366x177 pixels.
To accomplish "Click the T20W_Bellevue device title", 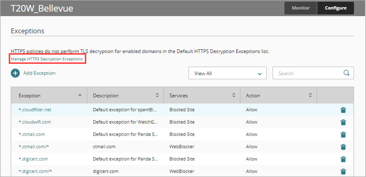I will (42, 8).
